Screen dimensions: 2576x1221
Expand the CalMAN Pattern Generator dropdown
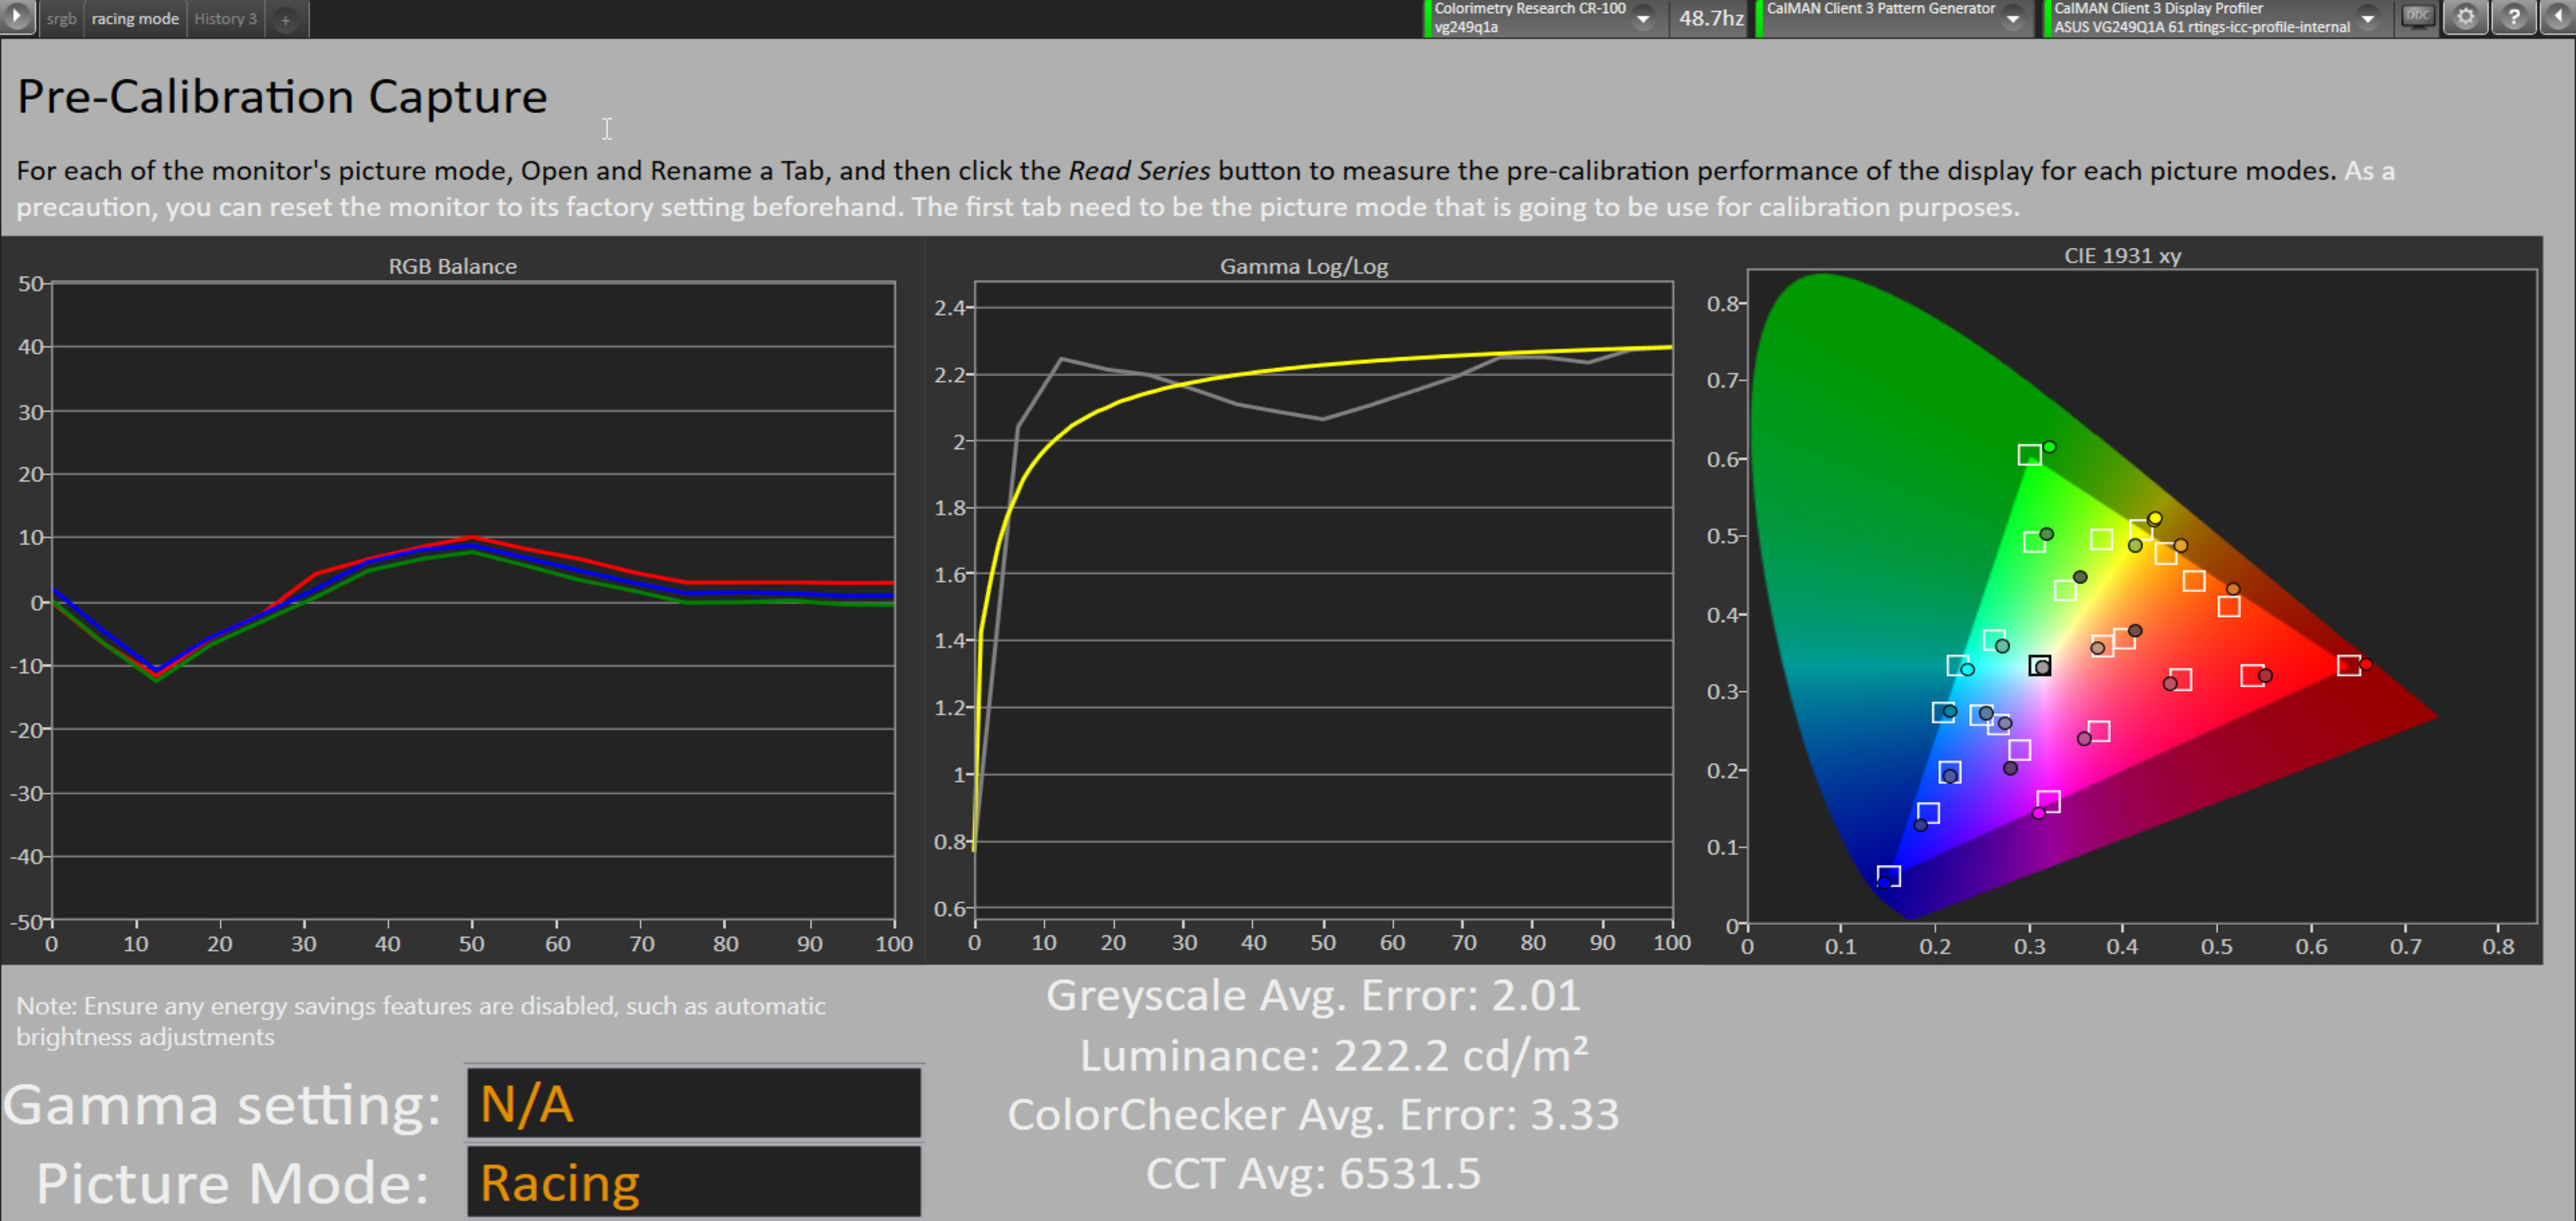click(2012, 18)
